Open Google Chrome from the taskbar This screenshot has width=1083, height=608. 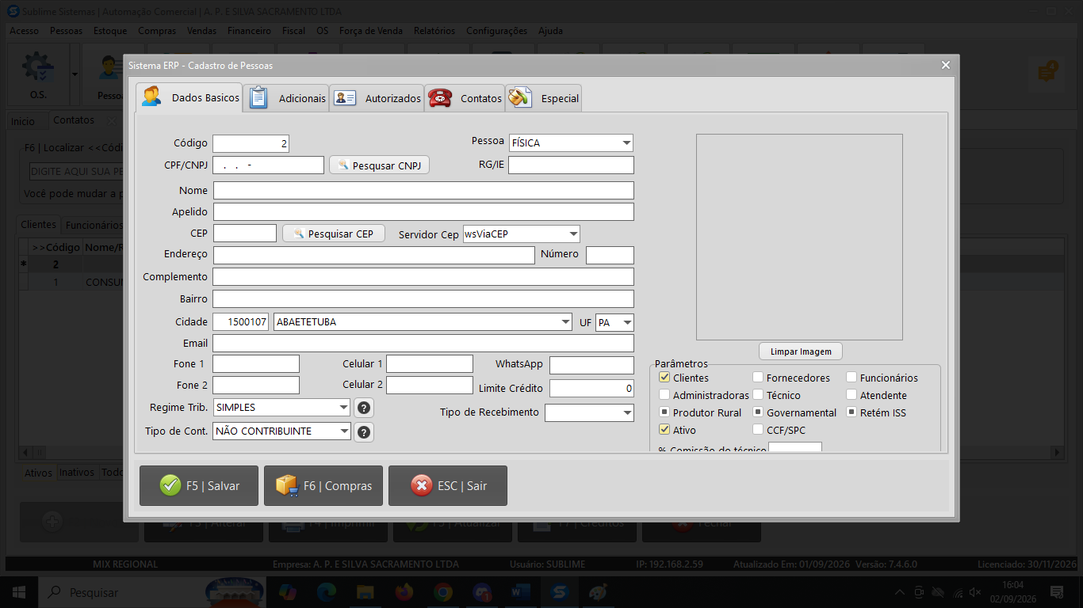pyautogui.click(x=442, y=592)
